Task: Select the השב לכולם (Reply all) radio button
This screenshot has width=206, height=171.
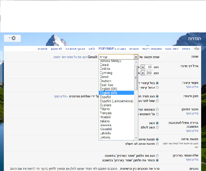Action: [157, 127]
